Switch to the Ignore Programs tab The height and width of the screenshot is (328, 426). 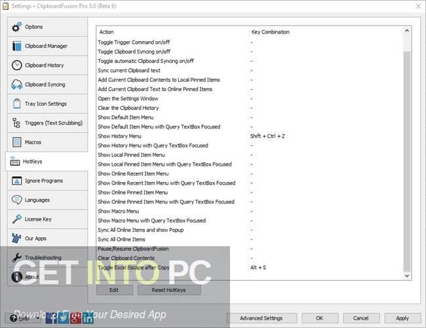click(x=48, y=181)
